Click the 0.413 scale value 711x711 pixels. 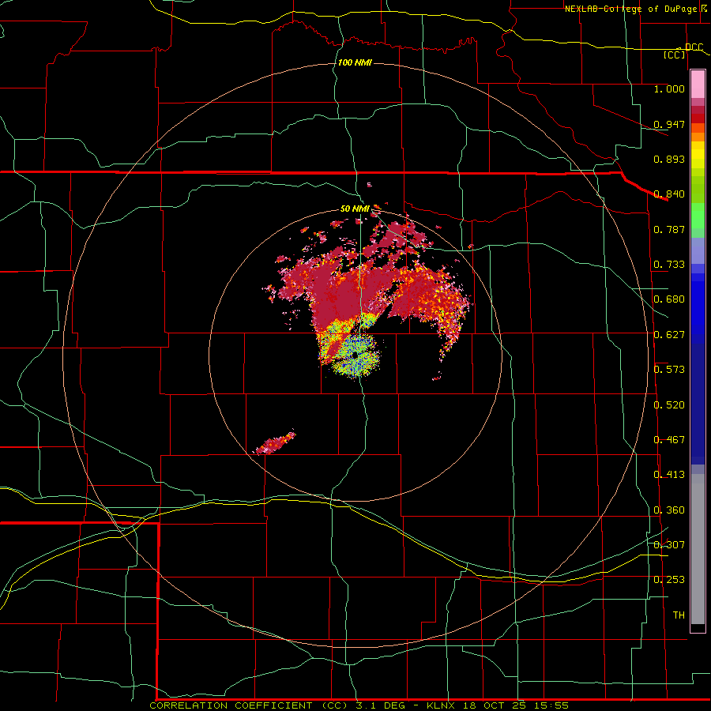(x=669, y=475)
